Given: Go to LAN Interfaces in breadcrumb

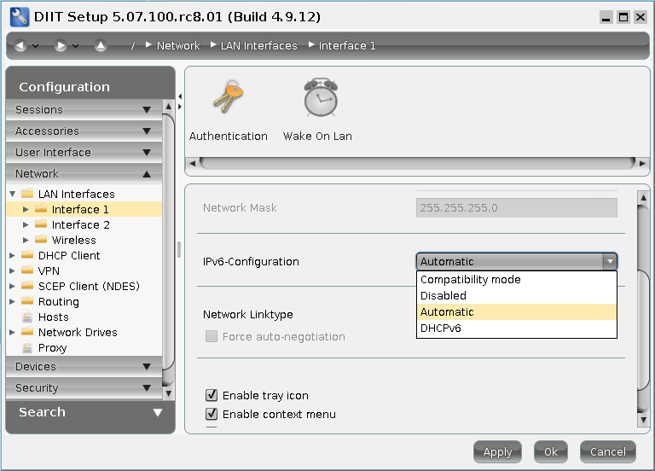Looking at the screenshot, I should tap(258, 46).
